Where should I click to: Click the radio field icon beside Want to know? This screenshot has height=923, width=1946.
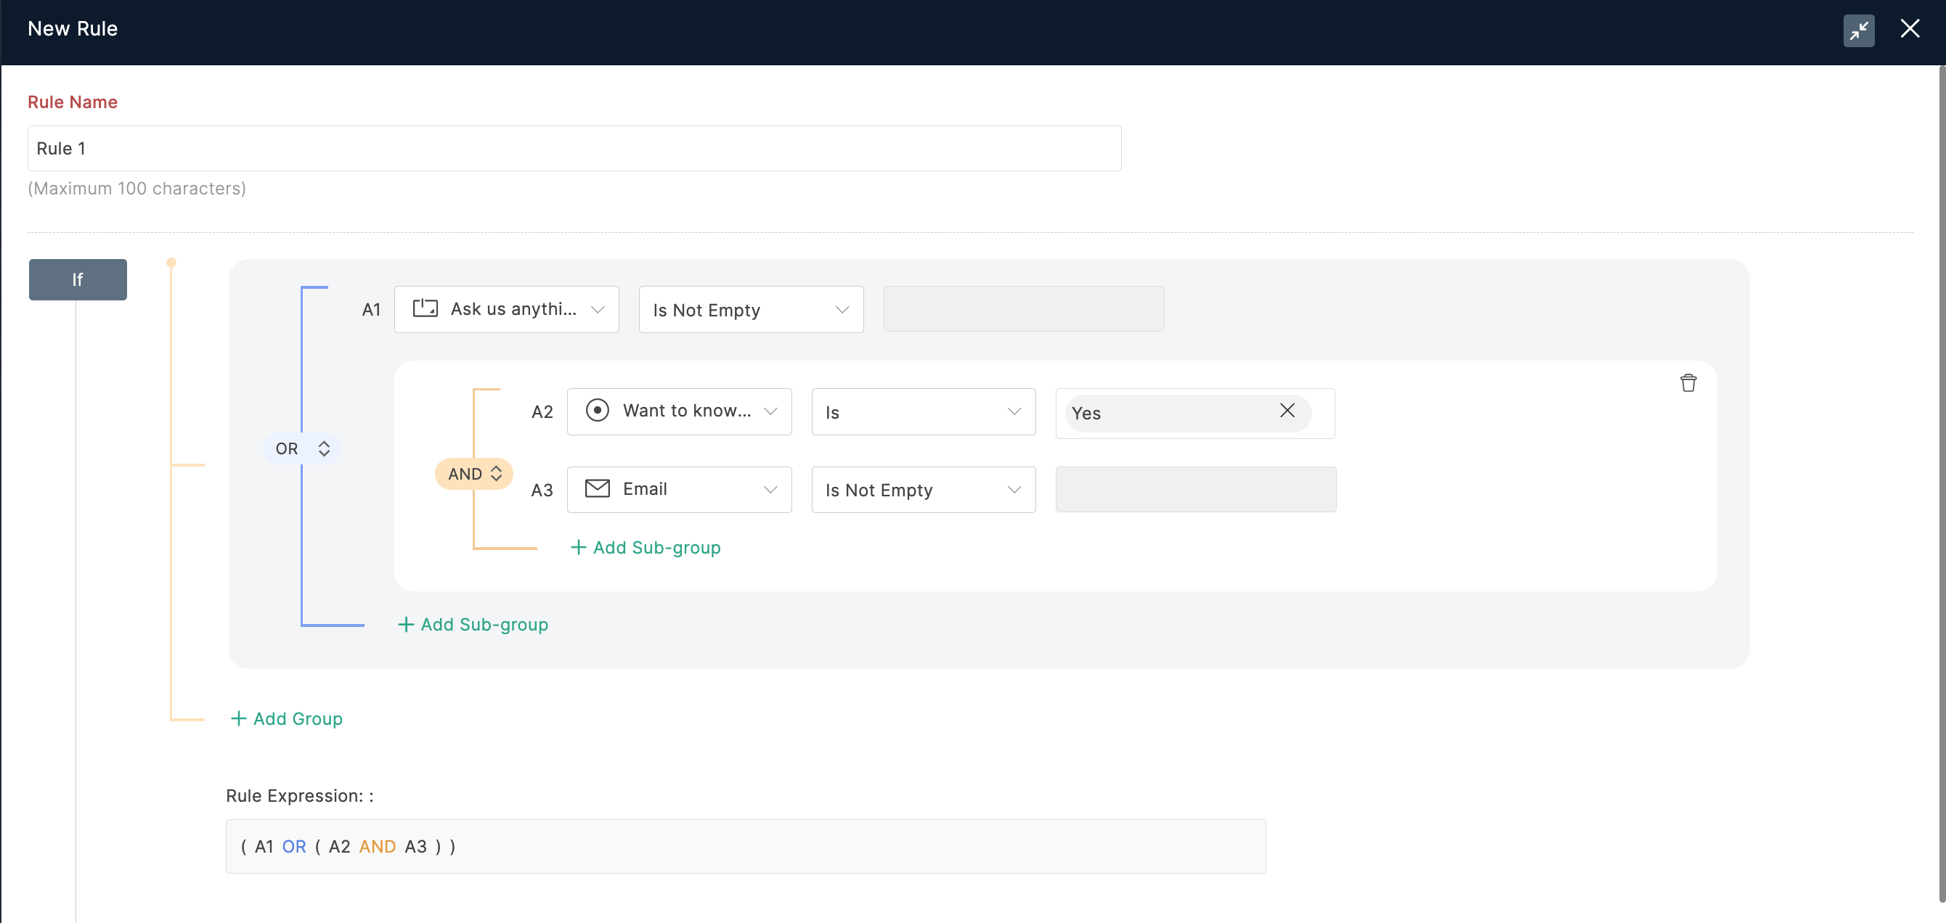pyautogui.click(x=598, y=411)
